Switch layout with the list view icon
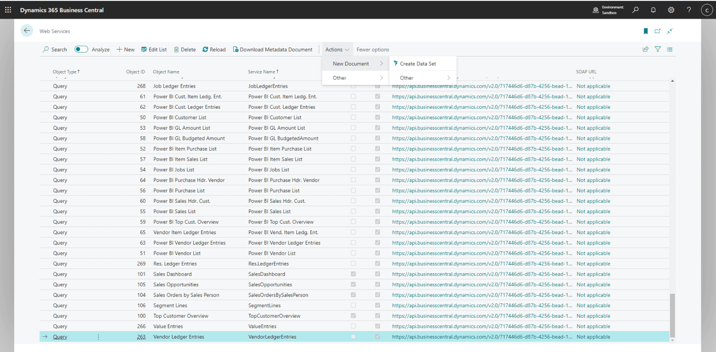This screenshot has width=716, height=352. [670, 49]
